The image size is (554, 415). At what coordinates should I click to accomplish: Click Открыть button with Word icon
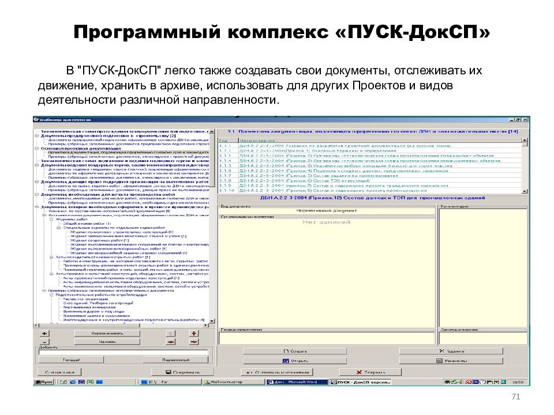[x=295, y=361]
